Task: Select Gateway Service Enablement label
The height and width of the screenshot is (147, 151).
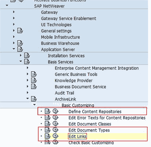Action: [69, 18]
